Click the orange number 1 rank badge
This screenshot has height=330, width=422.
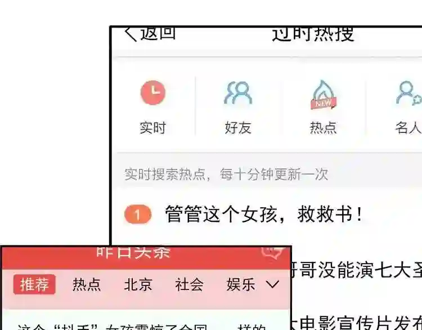pos(138,215)
